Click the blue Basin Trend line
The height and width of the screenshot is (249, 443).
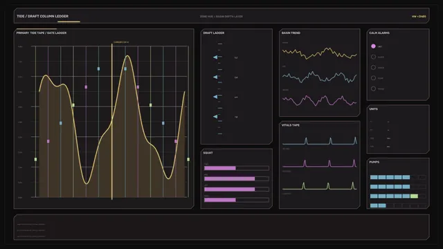[x=319, y=77]
